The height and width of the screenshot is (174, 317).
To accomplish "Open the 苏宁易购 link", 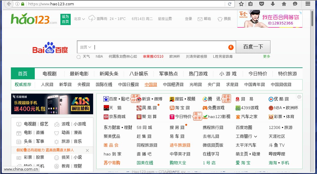I will pos(112,163).
